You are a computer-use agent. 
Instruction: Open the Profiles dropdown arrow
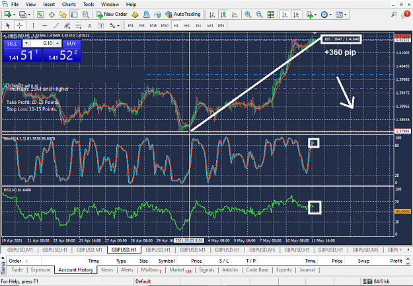click(29, 15)
